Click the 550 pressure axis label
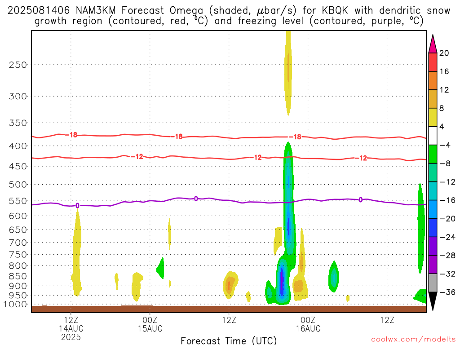Image resolution: width=460 pixels, height=345 pixels. pos(18,201)
